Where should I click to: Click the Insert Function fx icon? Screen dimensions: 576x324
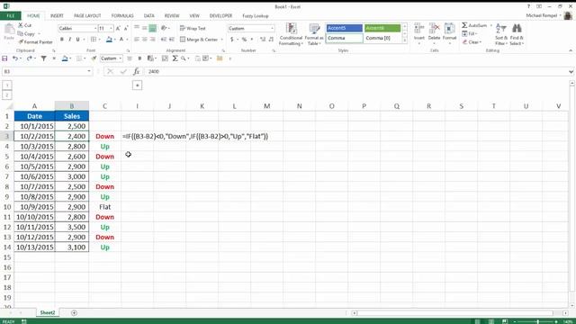(136, 71)
